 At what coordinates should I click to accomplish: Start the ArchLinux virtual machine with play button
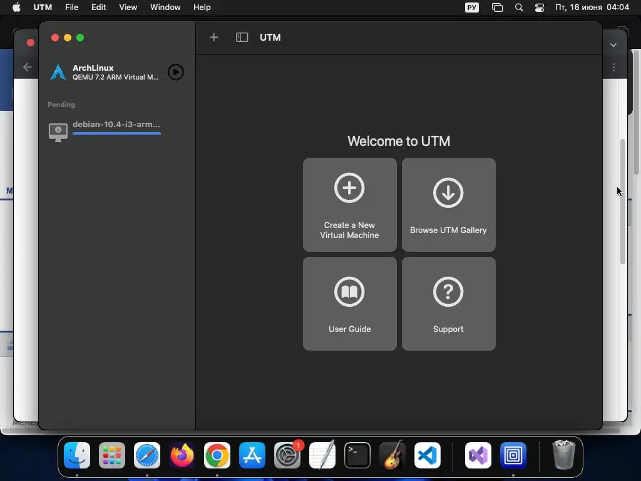(176, 73)
